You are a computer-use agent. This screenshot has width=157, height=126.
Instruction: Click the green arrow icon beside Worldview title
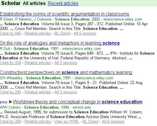coord(11,102)
